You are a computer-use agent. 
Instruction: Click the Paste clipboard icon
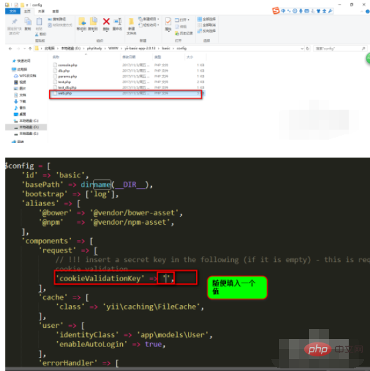(x=39, y=22)
